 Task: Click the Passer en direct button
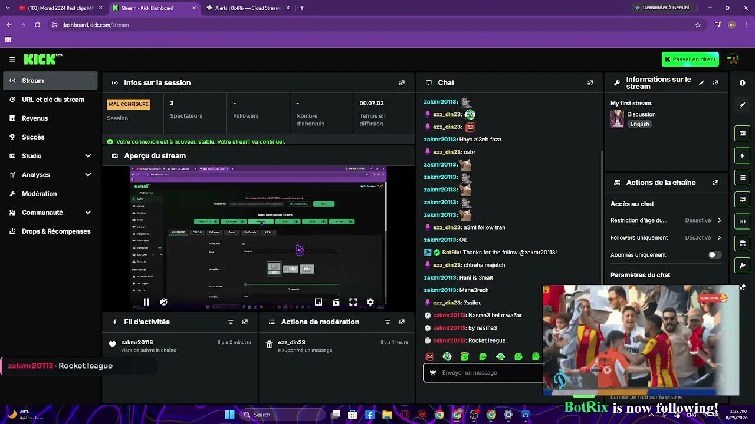[x=690, y=59]
